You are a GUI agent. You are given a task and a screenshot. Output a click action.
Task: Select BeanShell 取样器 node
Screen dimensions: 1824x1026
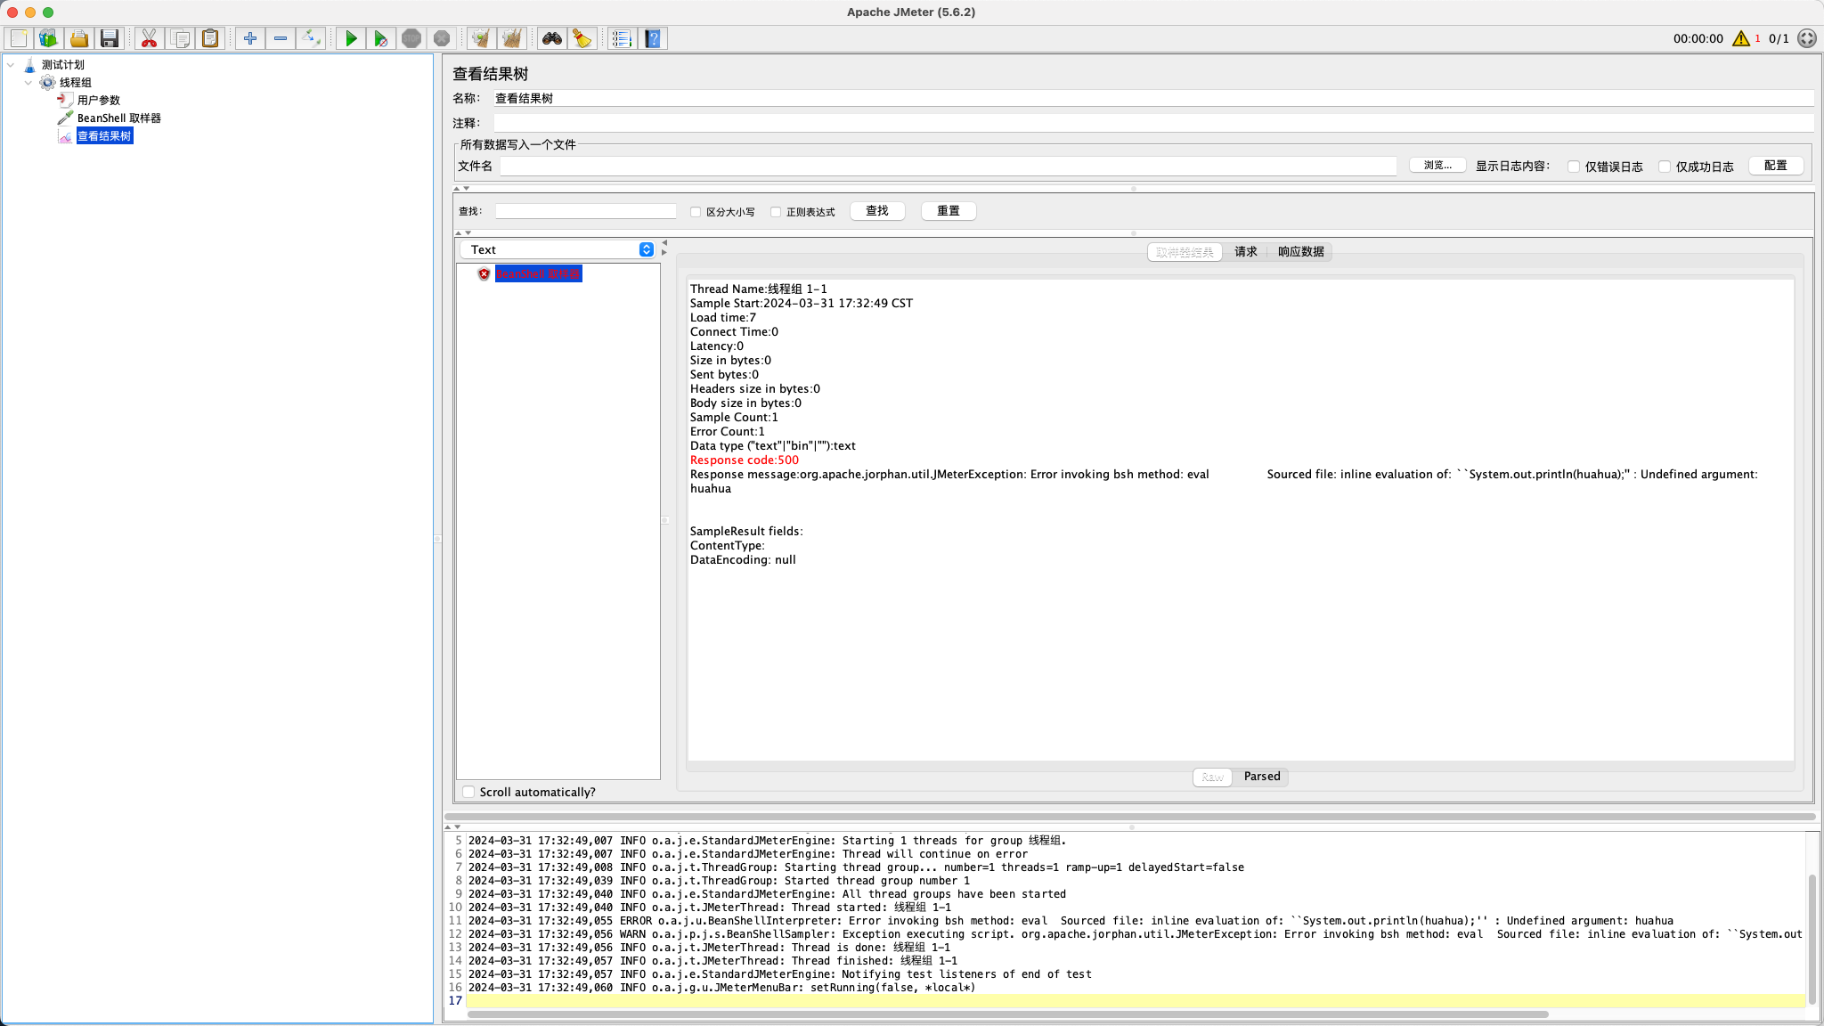(118, 118)
